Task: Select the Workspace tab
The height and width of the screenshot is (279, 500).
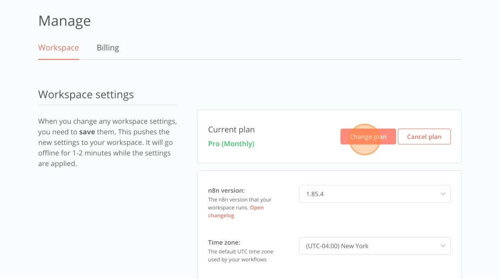Action: pos(58,48)
